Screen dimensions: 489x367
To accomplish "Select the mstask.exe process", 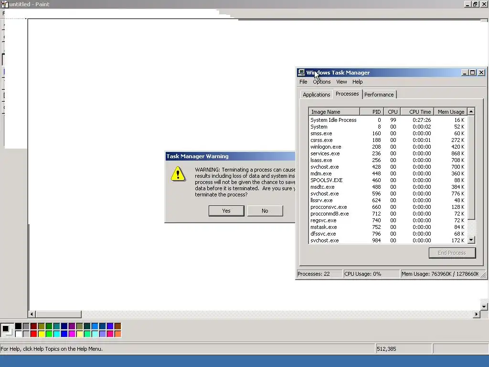I will [x=388, y=227].
